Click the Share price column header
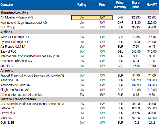The height and width of the screenshot is (125, 159). (x=136, y=5)
